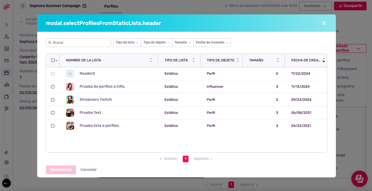Open the Acciones dropdown
Image resolution: width=372 pixels, height=191 pixels.
(315, 6)
